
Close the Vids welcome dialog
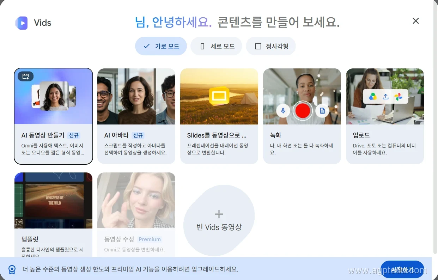tap(416, 21)
